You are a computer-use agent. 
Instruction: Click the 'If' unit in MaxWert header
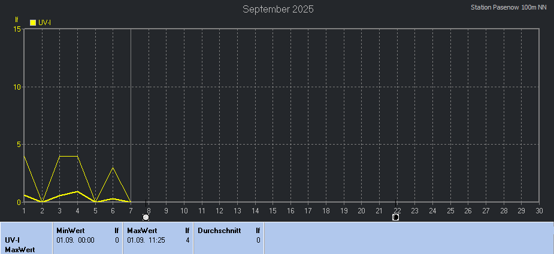tap(187, 231)
